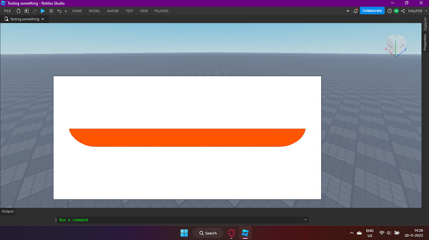
Task: Open the kittyPGR account dropdown
Action: click(x=414, y=11)
